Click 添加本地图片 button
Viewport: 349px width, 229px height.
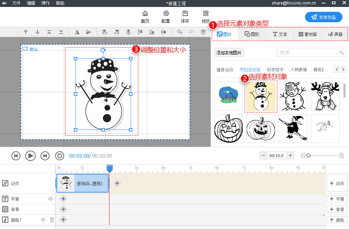click(x=229, y=53)
